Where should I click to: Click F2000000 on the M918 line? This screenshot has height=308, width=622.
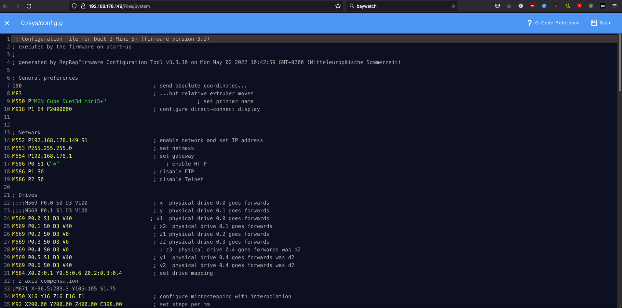[60, 109]
